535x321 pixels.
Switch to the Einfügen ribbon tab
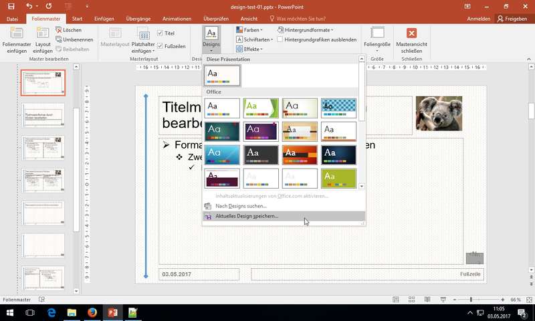point(106,19)
